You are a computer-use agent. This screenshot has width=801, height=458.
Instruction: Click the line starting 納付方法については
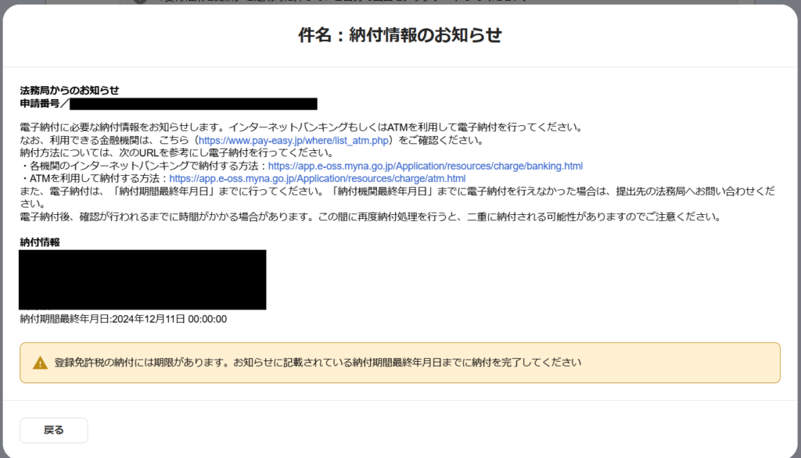pos(177,152)
